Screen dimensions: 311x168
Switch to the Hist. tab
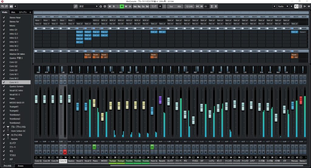[x=13, y=12]
